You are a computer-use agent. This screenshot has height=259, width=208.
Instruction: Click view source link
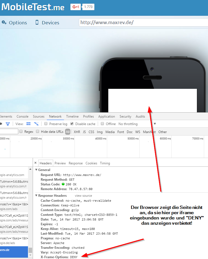click(x=83, y=196)
